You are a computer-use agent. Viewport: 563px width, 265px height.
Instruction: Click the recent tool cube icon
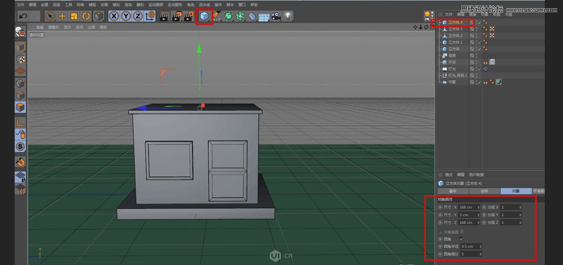tap(99, 16)
